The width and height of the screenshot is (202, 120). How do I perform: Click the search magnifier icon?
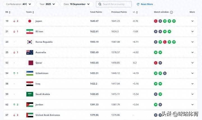point(100,4)
